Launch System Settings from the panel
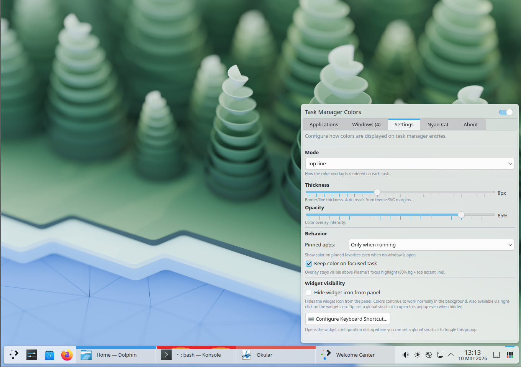521x367 pixels. pyautogui.click(x=31, y=355)
